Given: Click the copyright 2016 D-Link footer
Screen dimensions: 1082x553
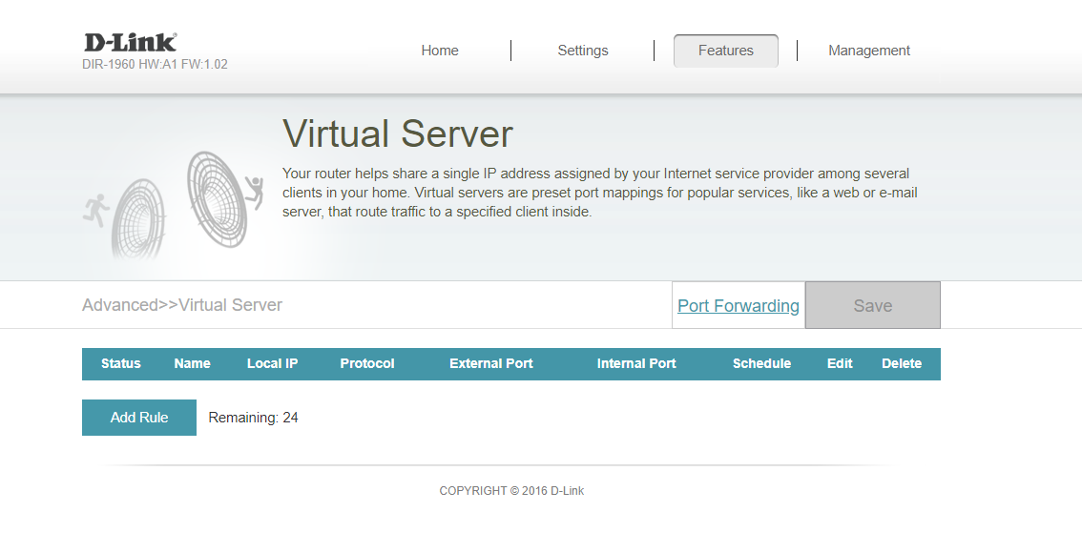Looking at the screenshot, I should coord(511,491).
